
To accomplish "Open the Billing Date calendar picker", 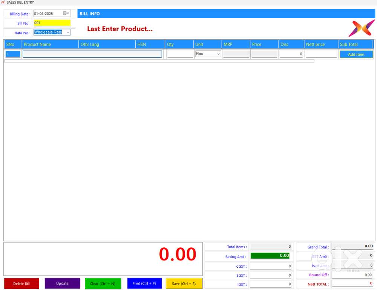I will (66, 14).
